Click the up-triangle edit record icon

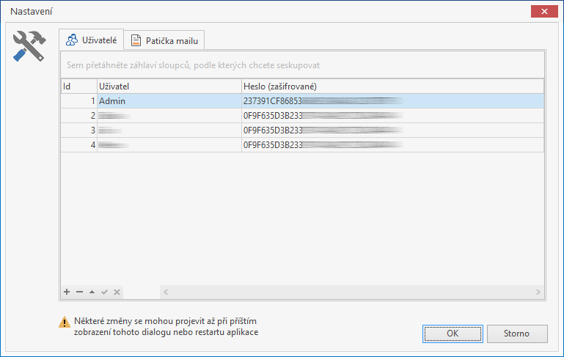(92, 292)
